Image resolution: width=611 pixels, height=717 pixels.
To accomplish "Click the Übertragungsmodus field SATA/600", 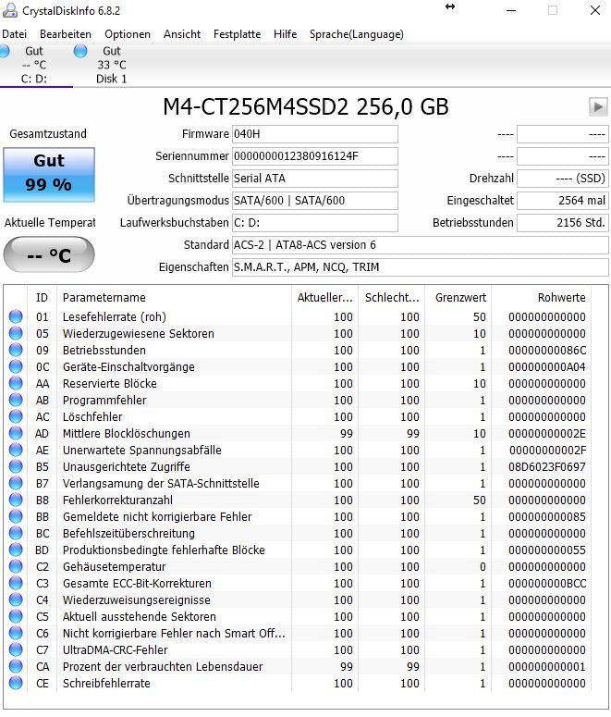I will click(x=315, y=201).
